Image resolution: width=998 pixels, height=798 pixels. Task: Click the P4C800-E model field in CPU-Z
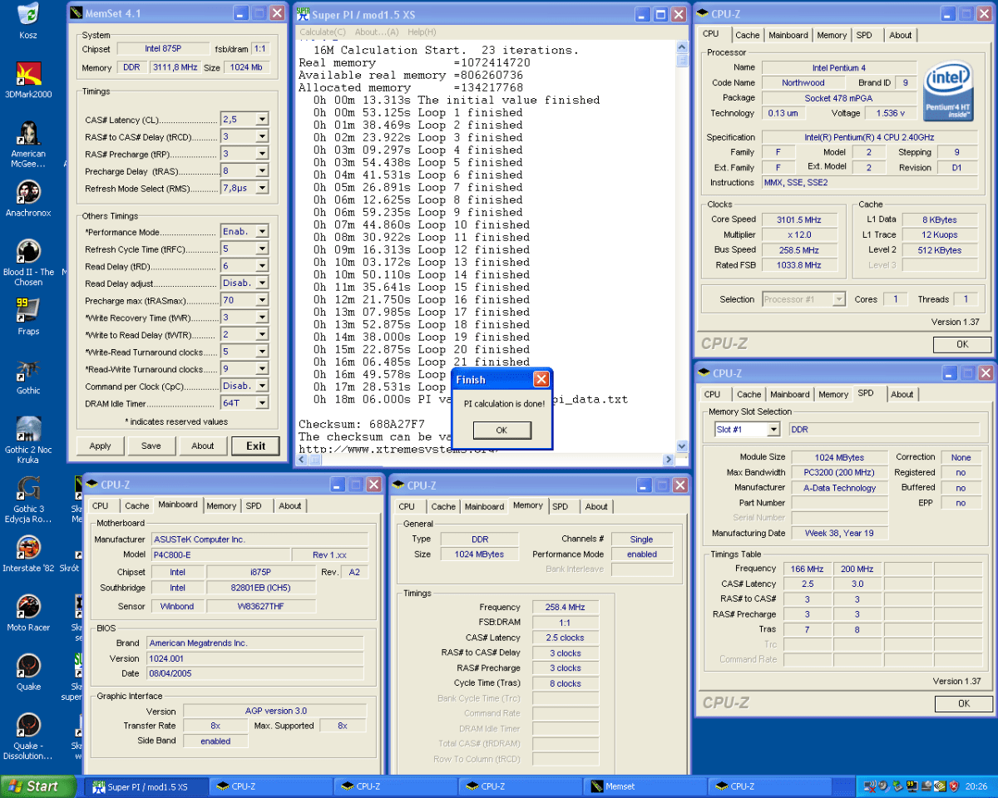click(220, 554)
